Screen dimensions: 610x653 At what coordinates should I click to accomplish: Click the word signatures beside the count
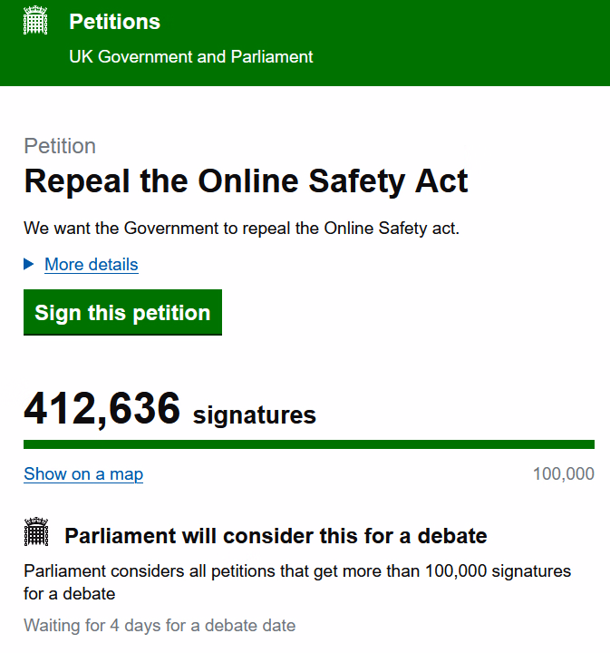point(254,415)
